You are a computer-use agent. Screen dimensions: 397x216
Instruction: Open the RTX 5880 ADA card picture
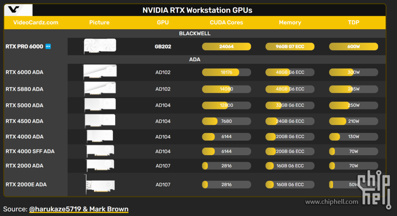[100, 89]
